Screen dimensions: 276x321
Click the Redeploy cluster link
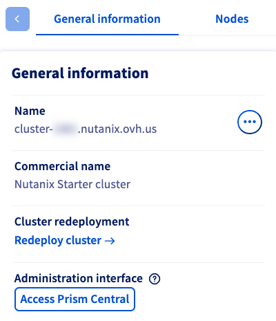pyautogui.click(x=65, y=241)
